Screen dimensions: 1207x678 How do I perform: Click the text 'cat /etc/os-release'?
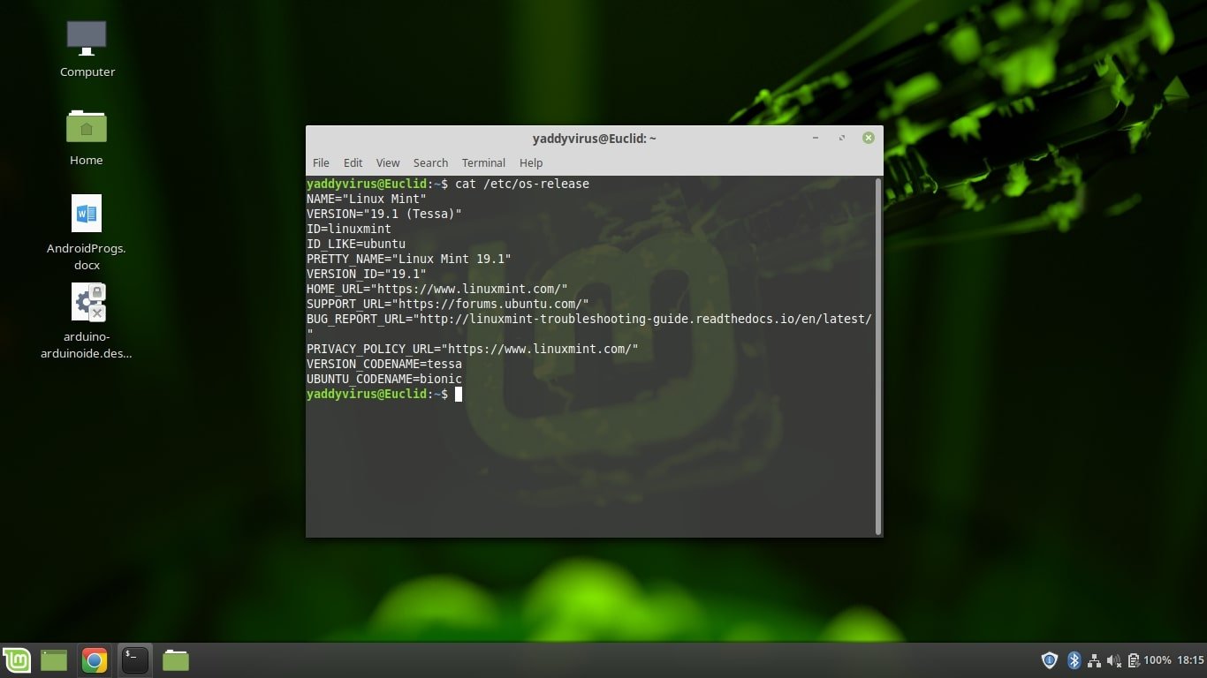521,184
